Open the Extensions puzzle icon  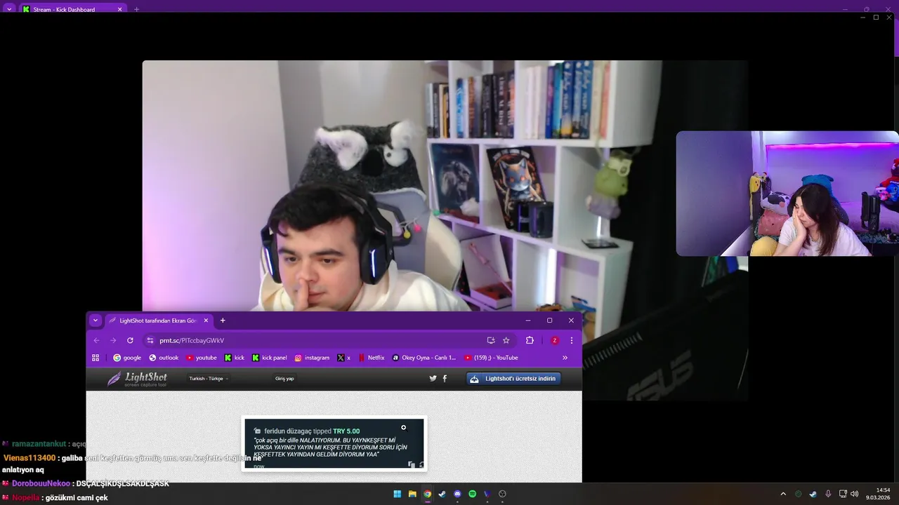(530, 340)
